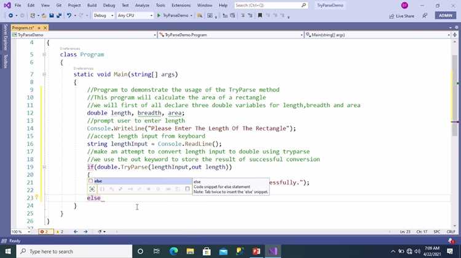The image size is (461, 258).
Task: Undo the last edit with the undo arrow
Action: [x=69, y=15]
